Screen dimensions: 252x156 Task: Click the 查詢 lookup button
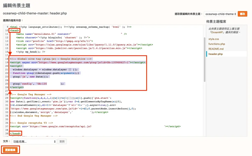point(62,142)
